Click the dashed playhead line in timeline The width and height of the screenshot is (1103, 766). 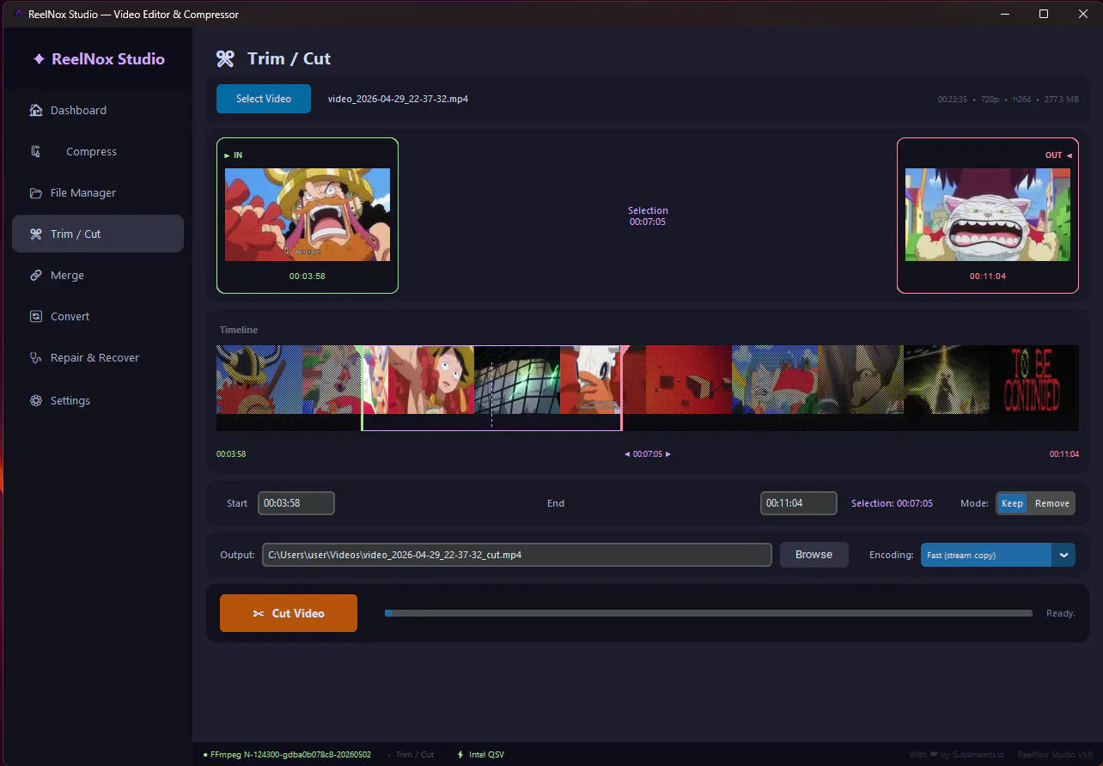coord(491,393)
